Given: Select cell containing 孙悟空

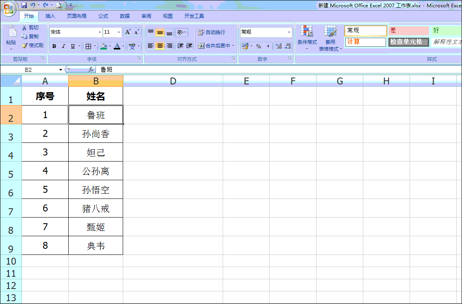Looking at the screenshot, I should 96,190.
